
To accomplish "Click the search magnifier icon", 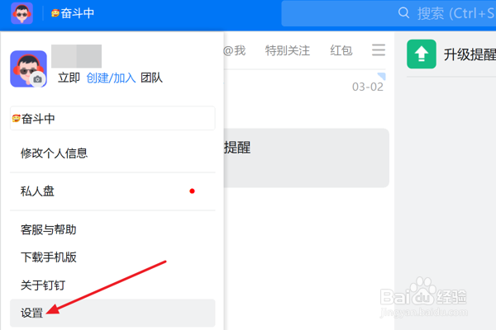I will coord(403,13).
